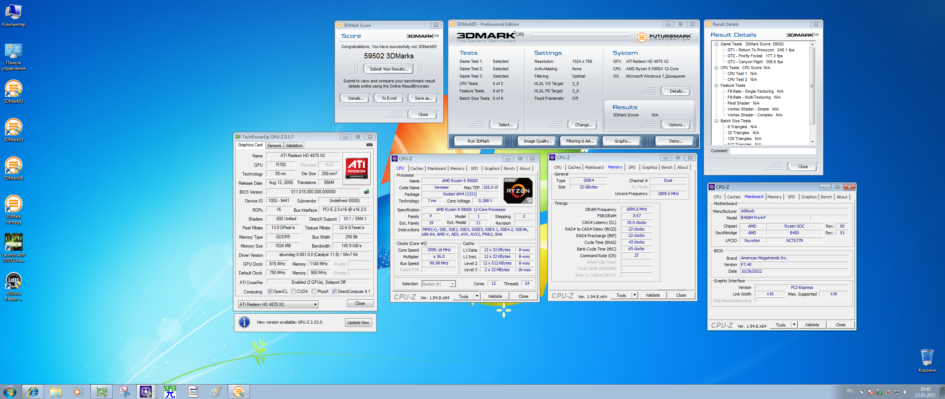Open SPD tab in CPU-Z Memory window

(x=632, y=167)
